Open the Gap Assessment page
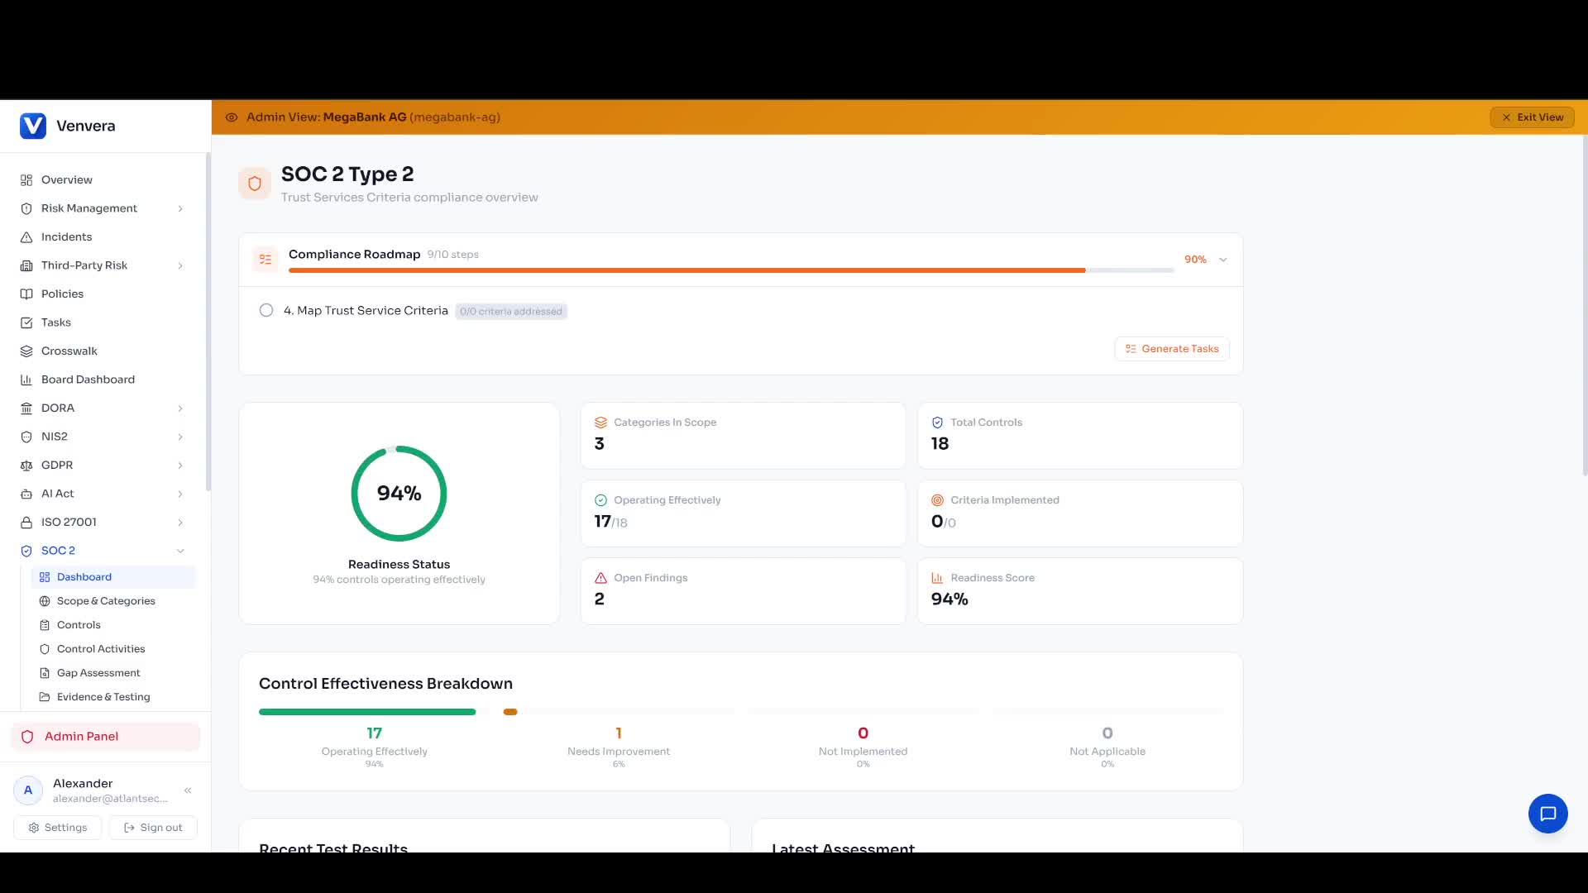1588x893 pixels. [98, 673]
